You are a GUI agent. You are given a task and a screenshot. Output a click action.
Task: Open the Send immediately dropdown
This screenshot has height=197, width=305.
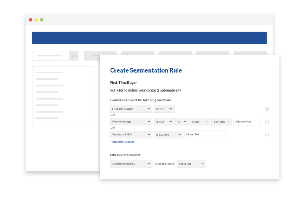click(x=131, y=164)
